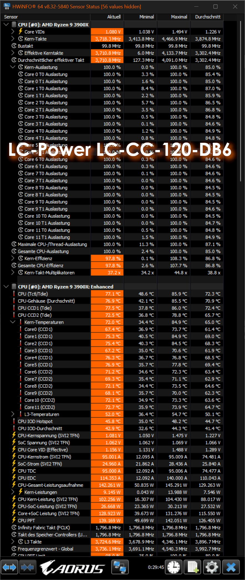This screenshot has width=245, height=580.
Task: Click the thermometer icon beside Core0 (CCD1)
Action: pos(21,329)
